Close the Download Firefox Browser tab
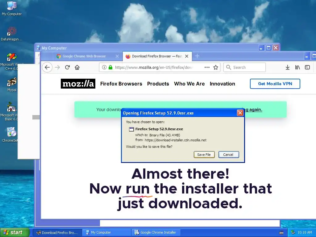The width and height of the screenshot is (316, 237). pos(187,56)
